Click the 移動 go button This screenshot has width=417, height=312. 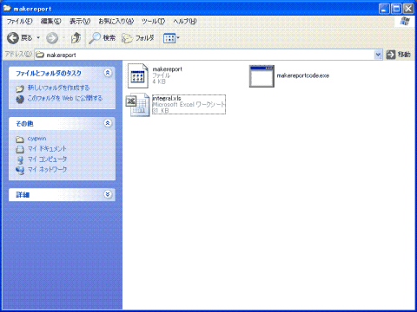click(x=399, y=55)
